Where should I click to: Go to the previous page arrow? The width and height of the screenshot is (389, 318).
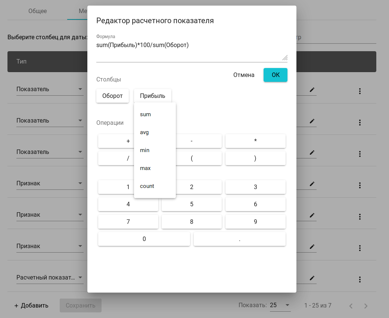click(351, 306)
